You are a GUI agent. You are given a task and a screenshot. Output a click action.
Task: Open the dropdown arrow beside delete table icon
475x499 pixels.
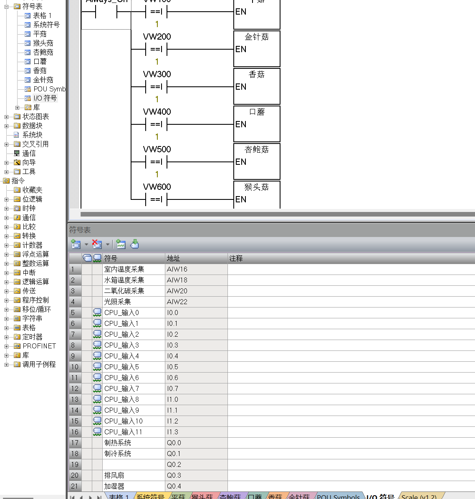(x=108, y=244)
